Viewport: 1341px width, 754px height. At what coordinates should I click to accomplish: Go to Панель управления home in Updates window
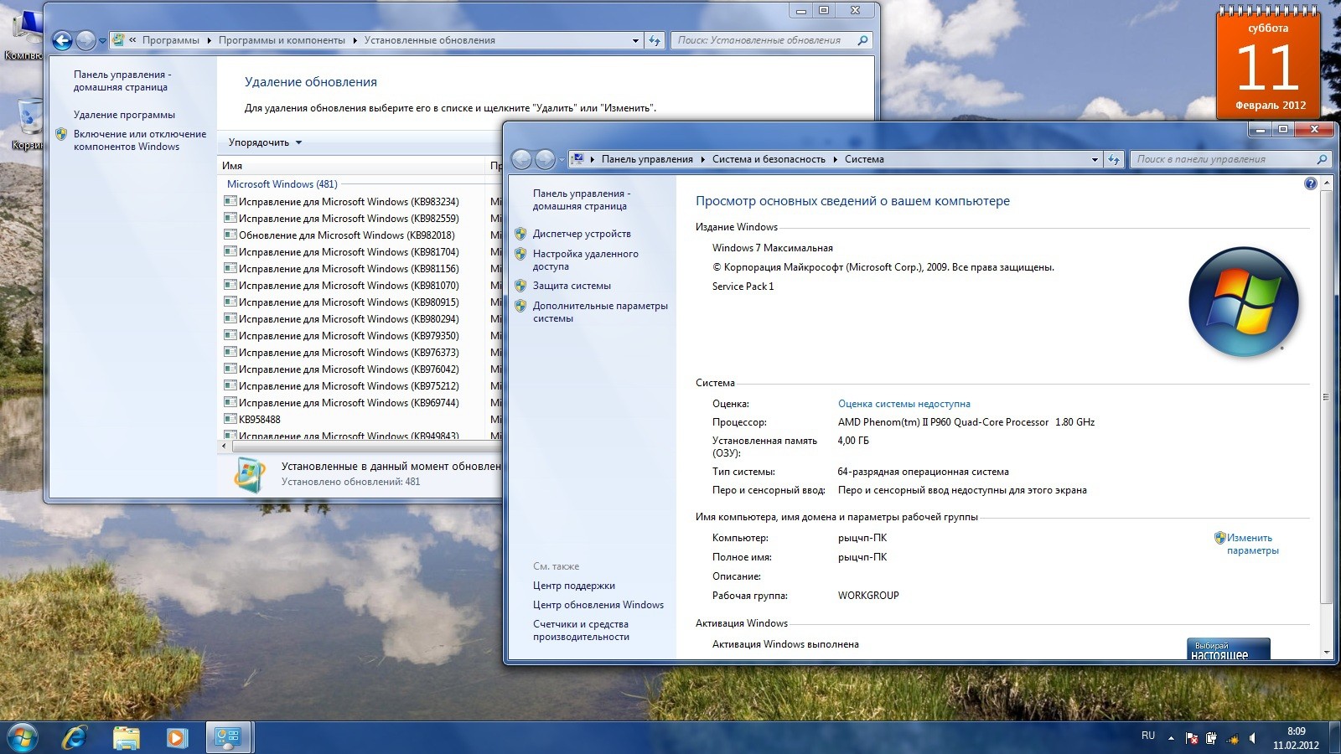[122, 80]
